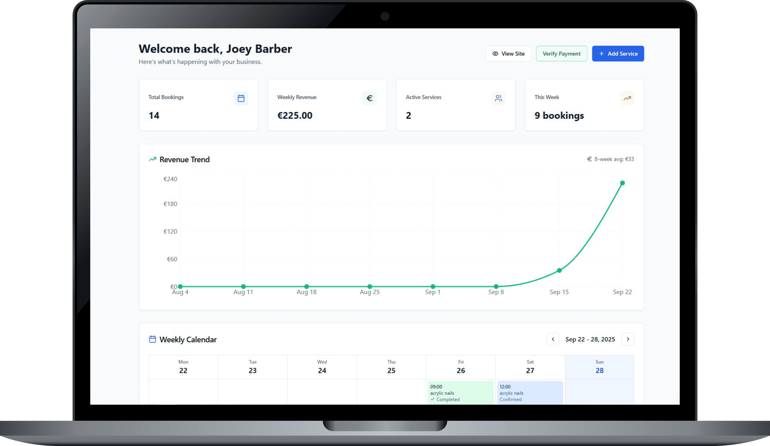Screen dimensions: 770x446
Task: Click the Sep 22 - 28, 2025 date range
Action: click(x=590, y=339)
